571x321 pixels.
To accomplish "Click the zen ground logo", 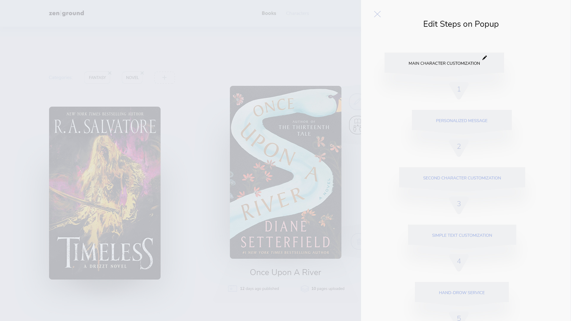I will coord(67,13).
